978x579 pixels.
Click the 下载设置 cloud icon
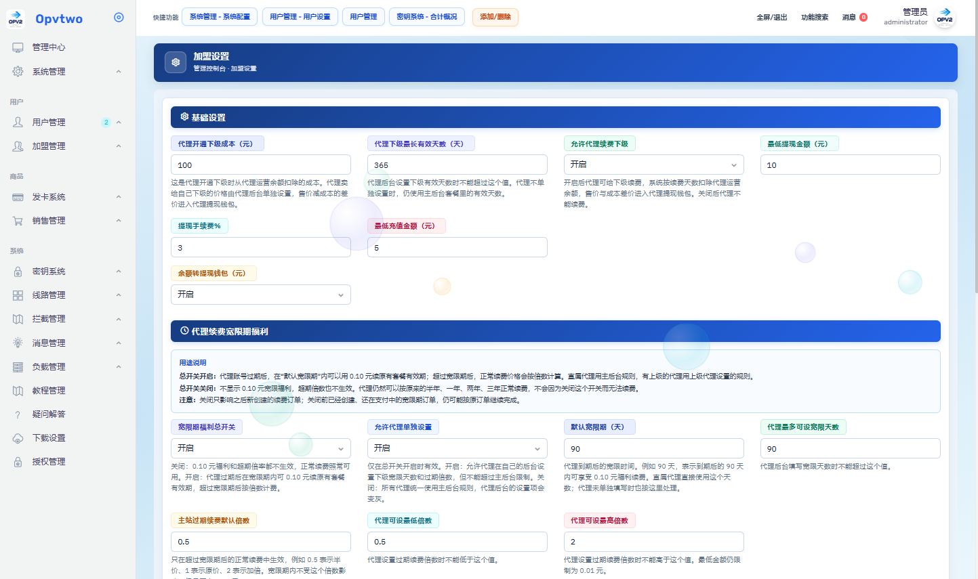pos(18,438)
